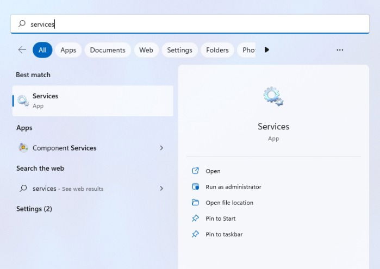This screenshot has width=380, height=269.
Task: Click the magnifier icon in search box
Action: click(x=22, y=24)
